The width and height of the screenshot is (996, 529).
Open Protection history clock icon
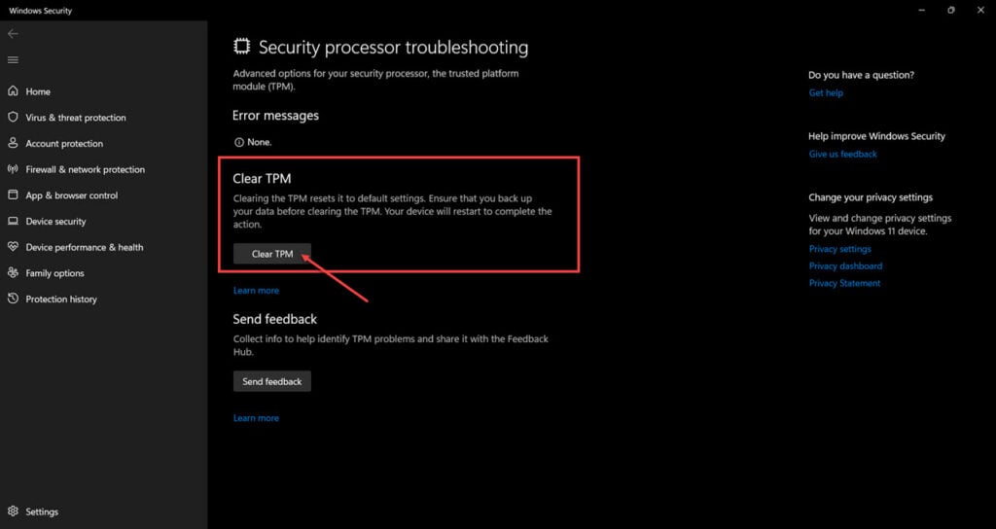click(x=13, y=300)
